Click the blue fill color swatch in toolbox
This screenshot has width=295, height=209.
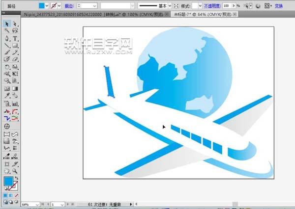tap(8, 181)
